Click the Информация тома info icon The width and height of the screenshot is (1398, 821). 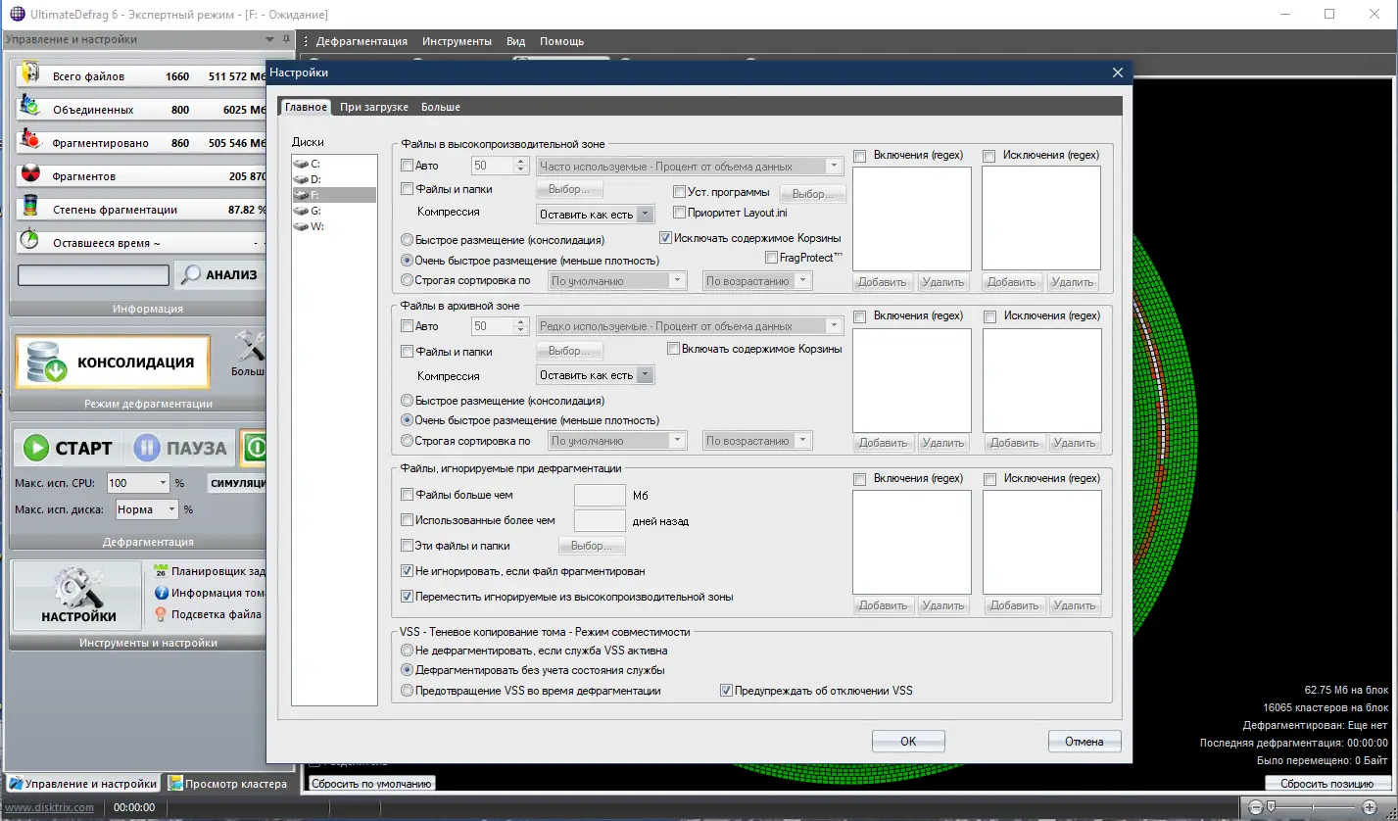(x=162, y=593)
